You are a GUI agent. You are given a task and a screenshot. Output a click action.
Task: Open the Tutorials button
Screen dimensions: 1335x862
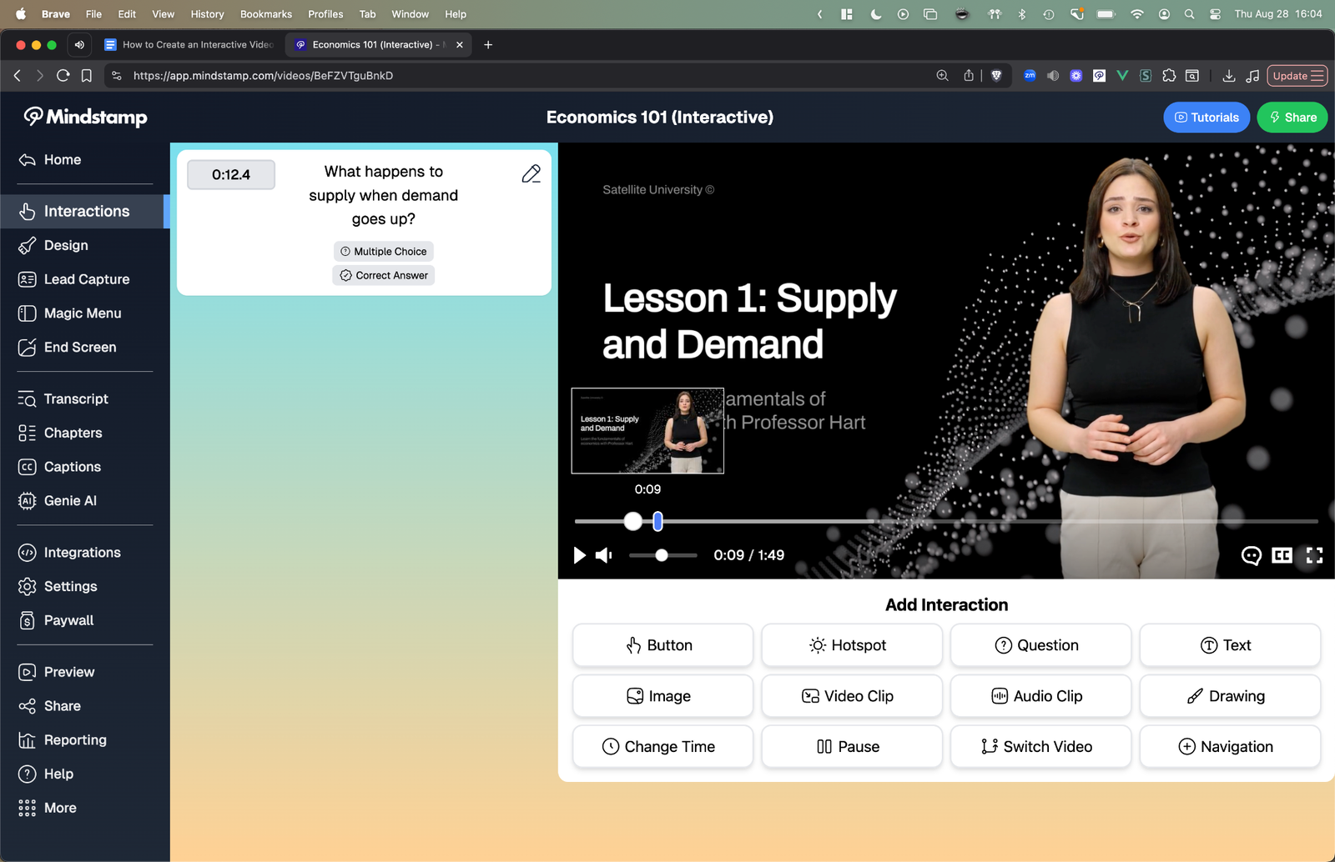1206,118
